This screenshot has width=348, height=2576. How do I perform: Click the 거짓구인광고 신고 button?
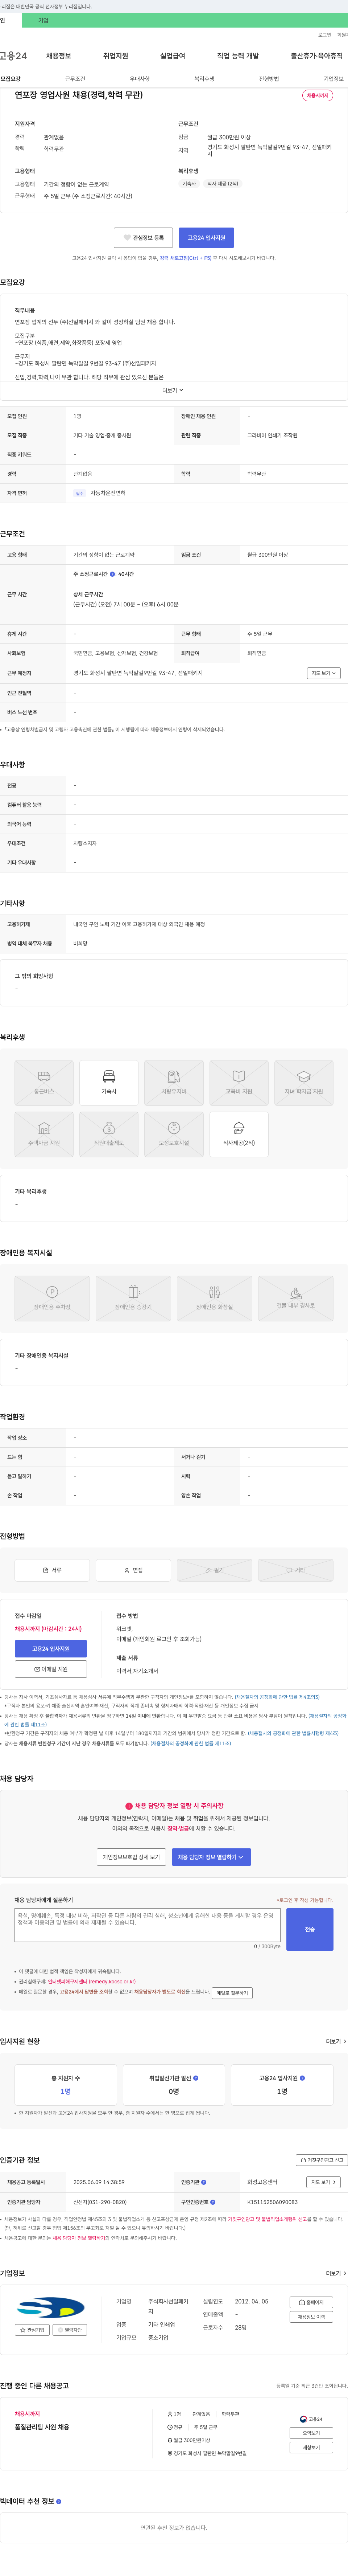(x=321, y=2160)
